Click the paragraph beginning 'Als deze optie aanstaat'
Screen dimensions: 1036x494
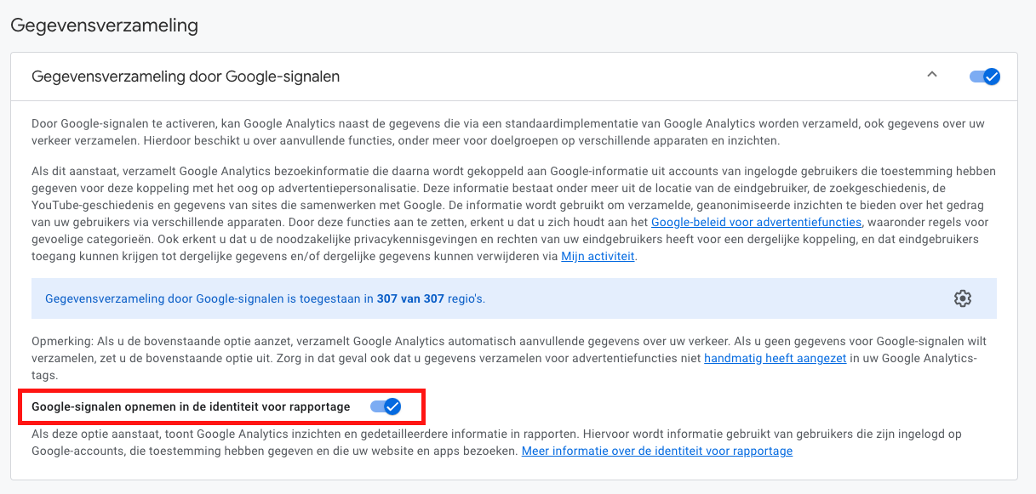[x=496, y=442]
